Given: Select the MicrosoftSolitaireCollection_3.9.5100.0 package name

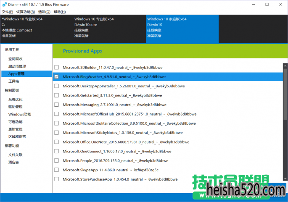Looking at the screenshot, I should pos(129,123).
